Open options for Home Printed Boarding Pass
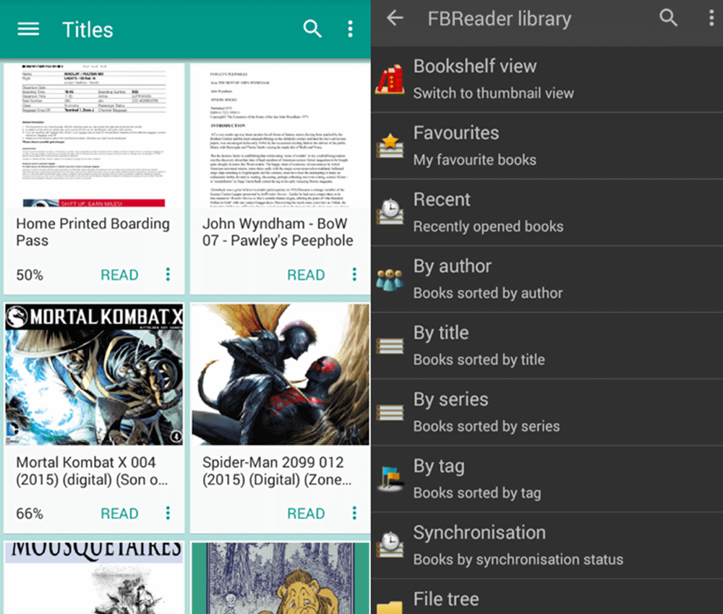The image size is (723, 614). click(168, 275)
